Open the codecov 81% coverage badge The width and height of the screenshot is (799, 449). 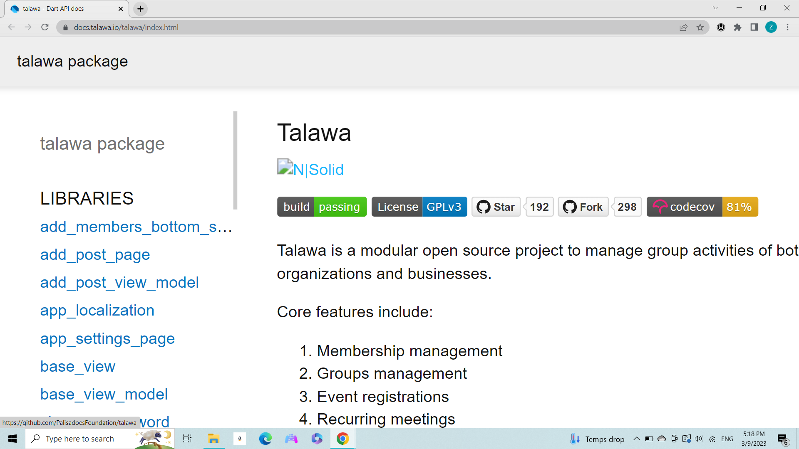[702, 207]
